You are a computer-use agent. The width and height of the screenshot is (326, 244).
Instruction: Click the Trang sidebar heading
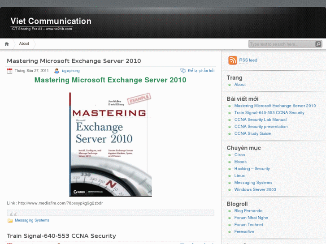click(235, 78)
